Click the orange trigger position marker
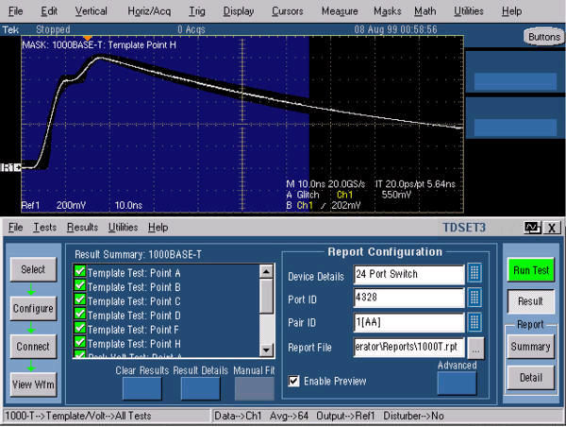Image resolution: width=566 pixels, height=427 pixels. click(x=88, y=38)
